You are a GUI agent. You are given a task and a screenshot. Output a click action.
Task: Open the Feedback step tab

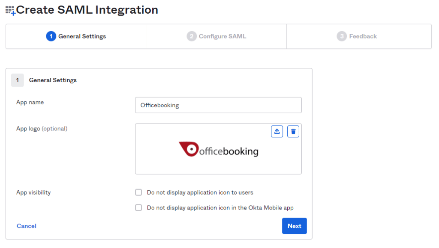click(359, 36)
